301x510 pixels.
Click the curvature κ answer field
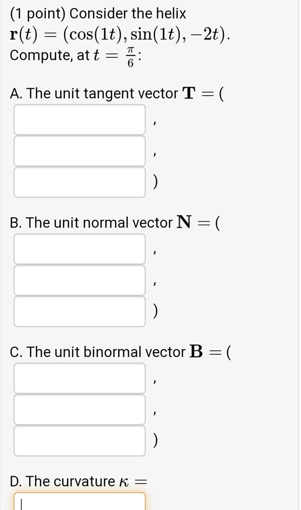80,503
